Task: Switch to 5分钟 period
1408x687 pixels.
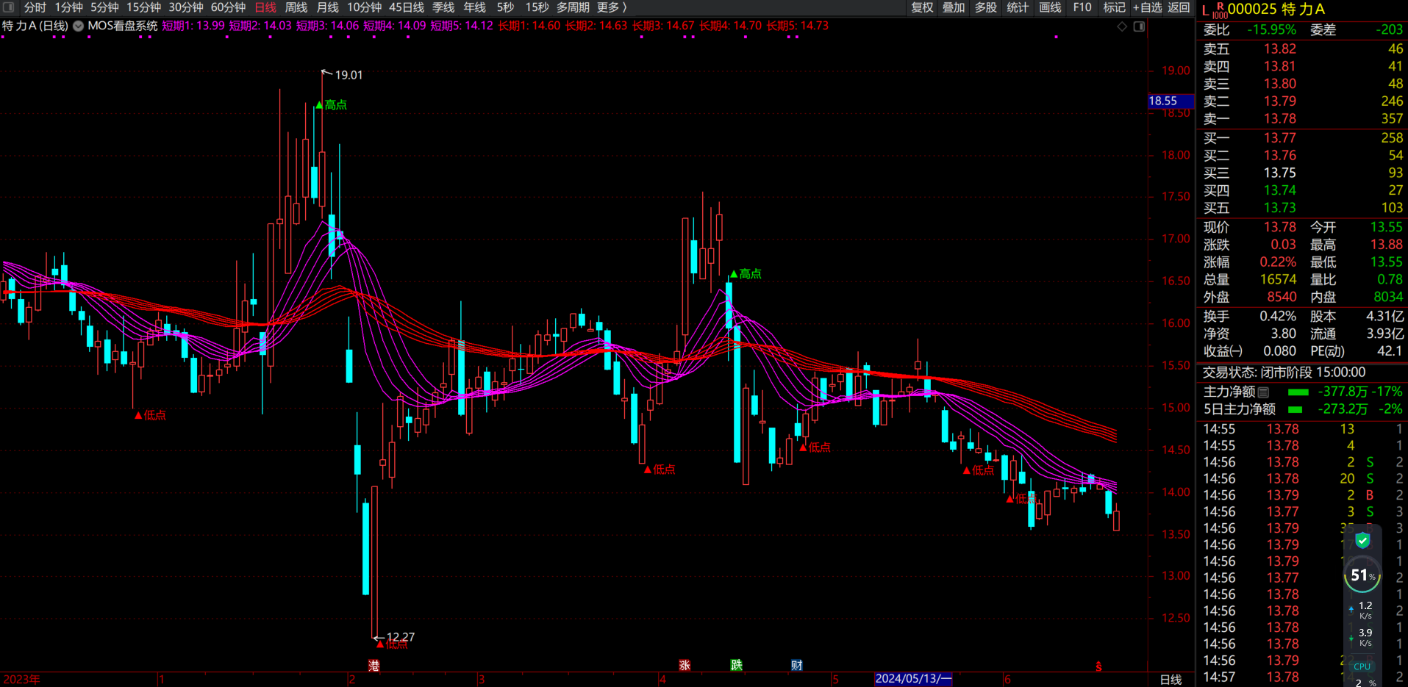Action: coord(104,7)
